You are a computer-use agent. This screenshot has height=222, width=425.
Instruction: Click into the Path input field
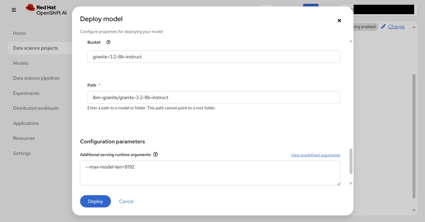pyautogui.click(x=214, y=98)
